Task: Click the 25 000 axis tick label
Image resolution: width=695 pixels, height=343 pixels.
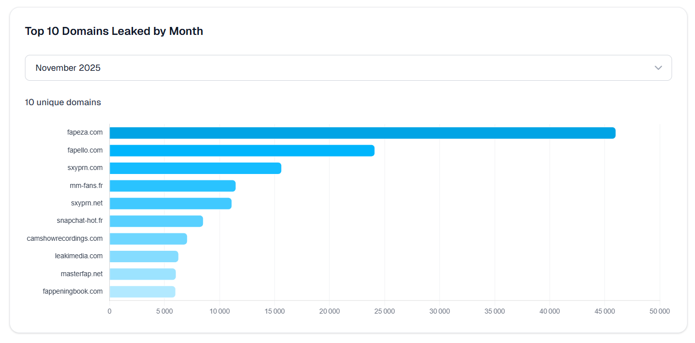Action: click(384, 311)
